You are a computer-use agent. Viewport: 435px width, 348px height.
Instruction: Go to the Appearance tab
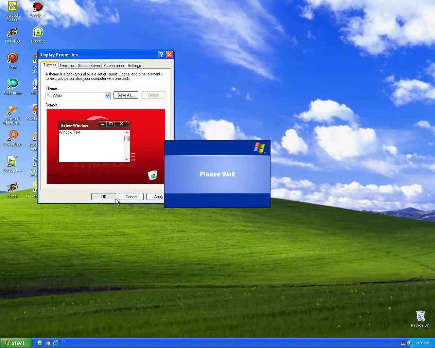coord(114,66)
